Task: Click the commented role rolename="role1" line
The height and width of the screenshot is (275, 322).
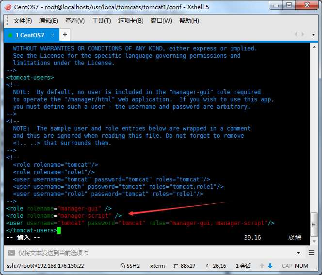Action: (x=54, y=172)
